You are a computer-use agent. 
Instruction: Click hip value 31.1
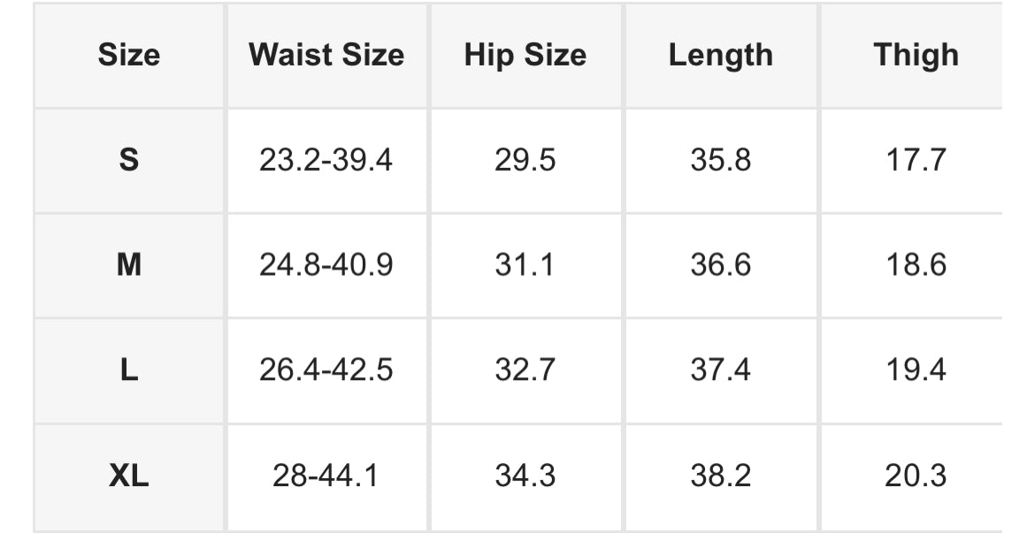click(525, 265)
